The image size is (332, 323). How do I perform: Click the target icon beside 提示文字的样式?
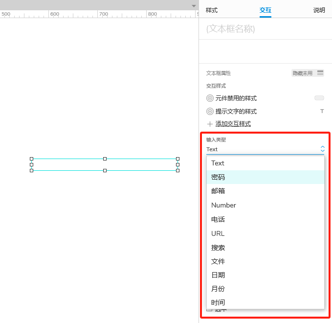click(210, 111)
